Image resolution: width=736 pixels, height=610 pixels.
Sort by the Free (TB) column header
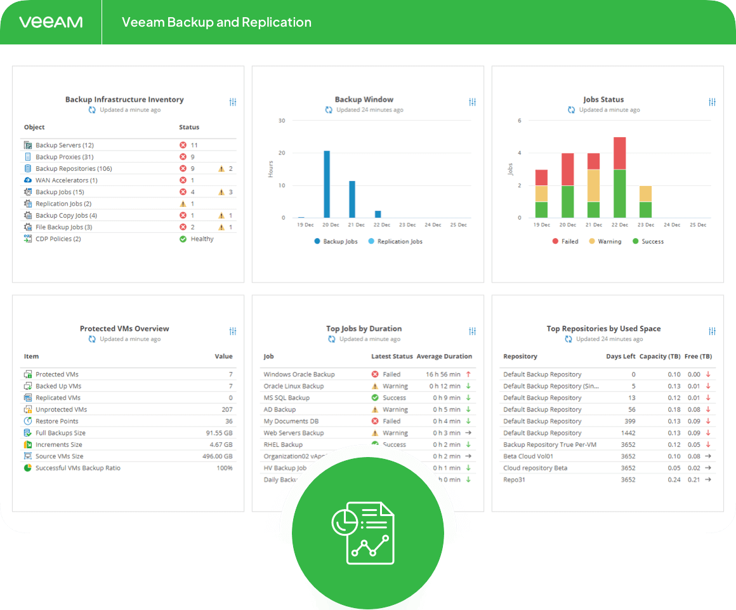point(698,357)
